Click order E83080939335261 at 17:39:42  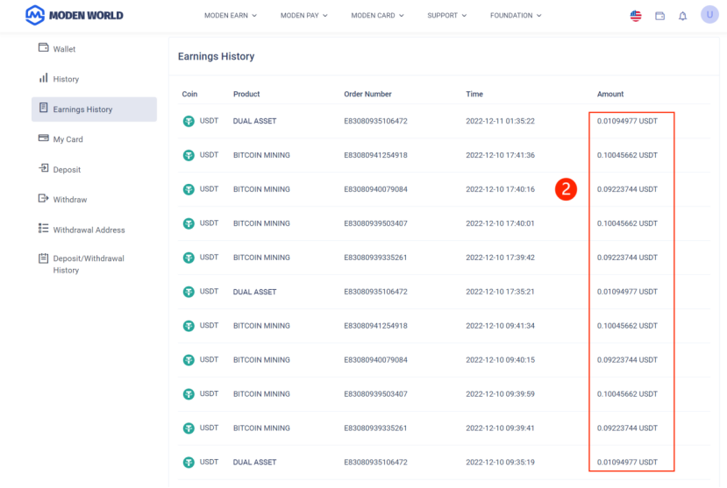[375, 258]
